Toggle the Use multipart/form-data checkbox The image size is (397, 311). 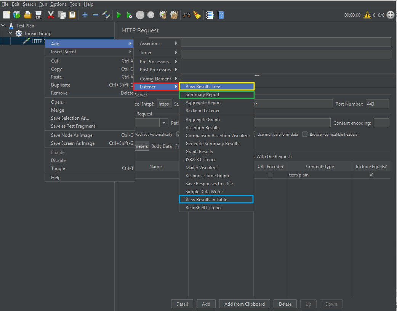[x=253, y=134]
